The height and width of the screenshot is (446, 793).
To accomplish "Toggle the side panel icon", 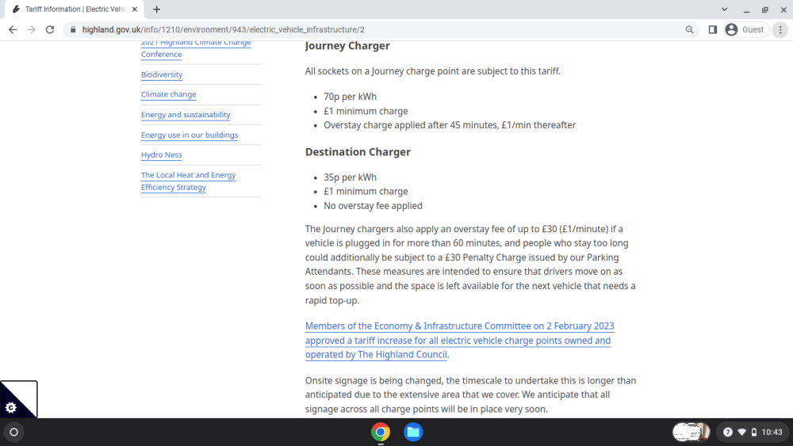I will (713, 30).
